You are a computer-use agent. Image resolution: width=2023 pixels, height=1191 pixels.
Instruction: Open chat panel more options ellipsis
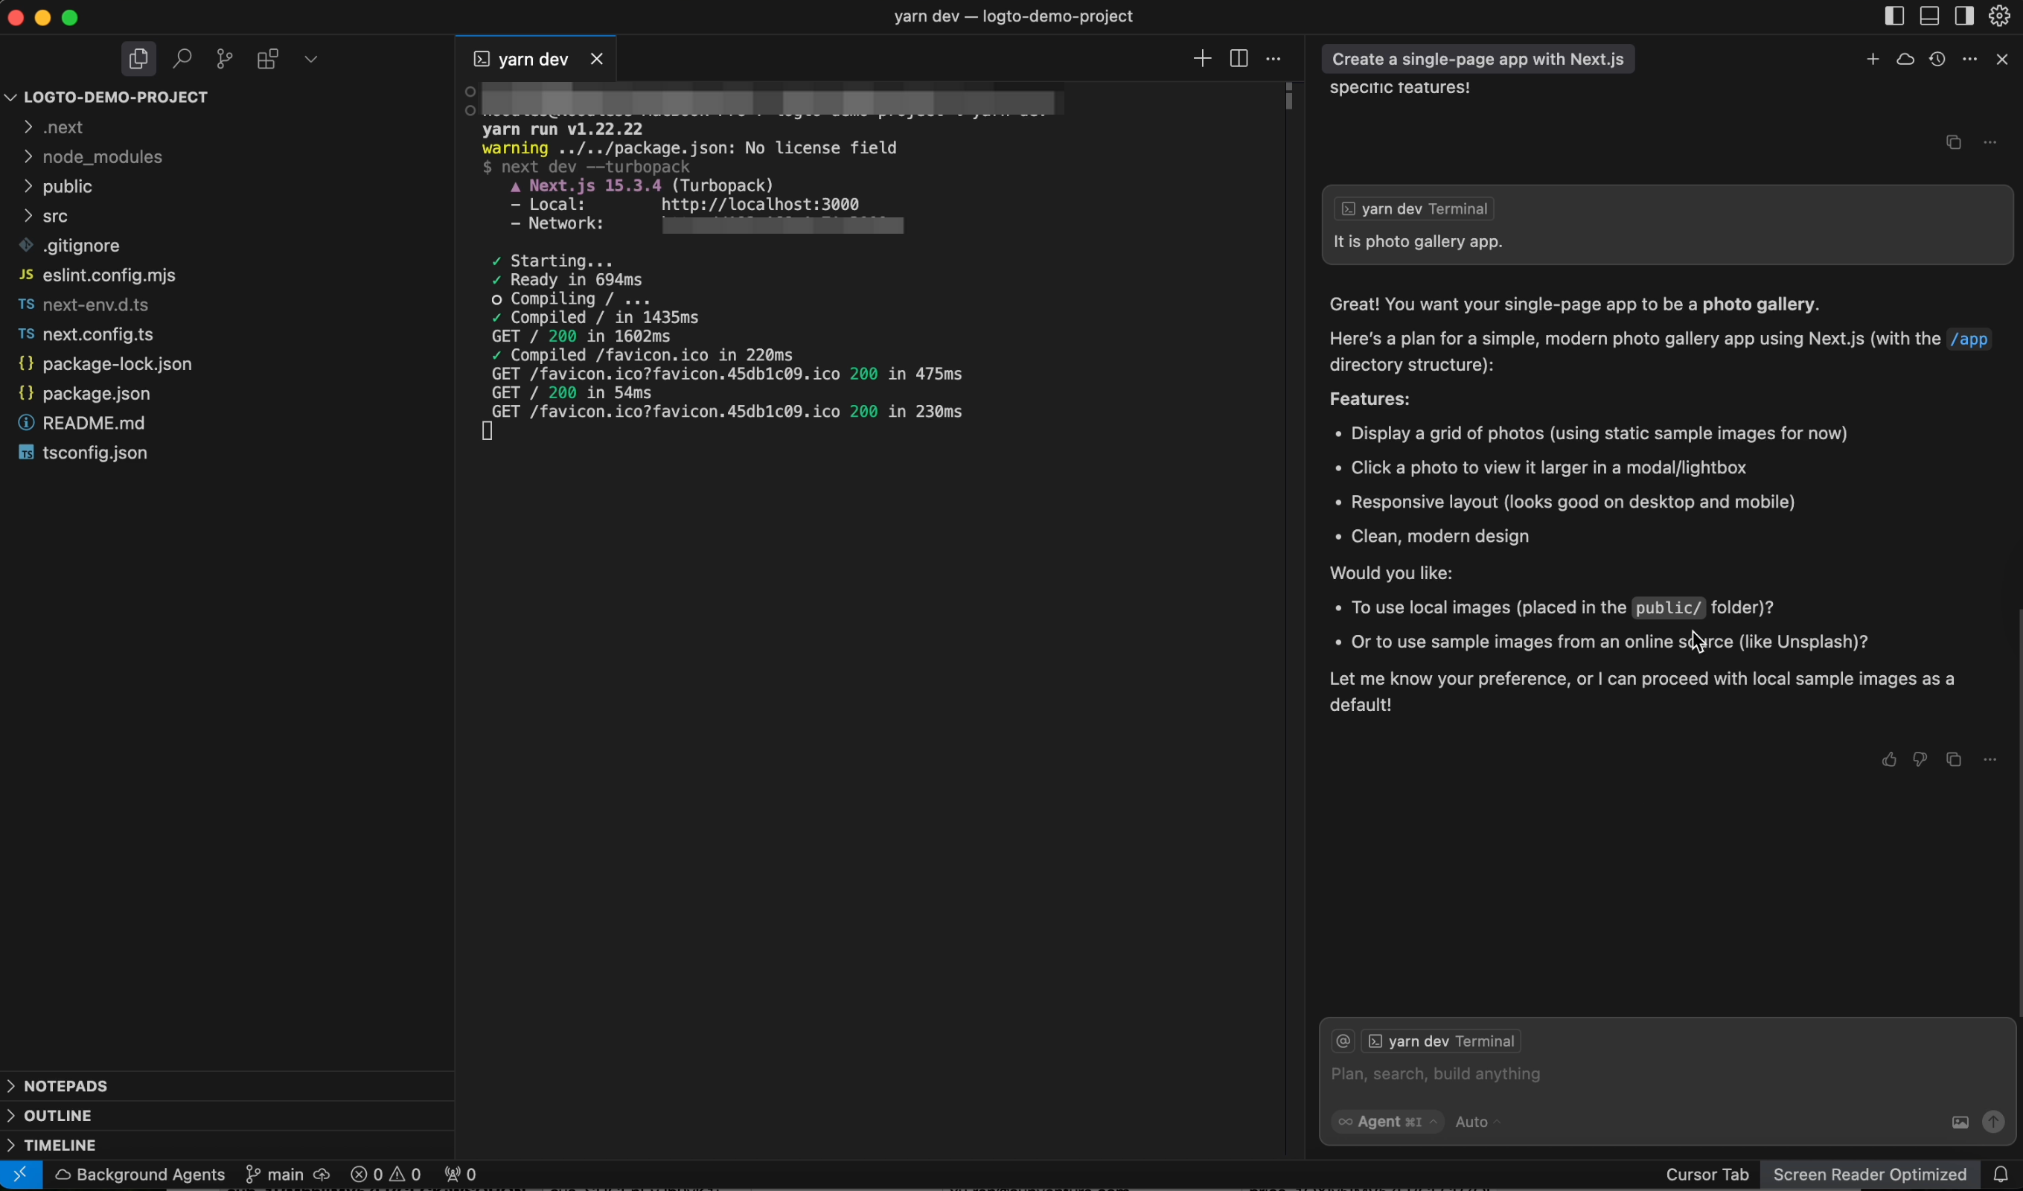(1970, 60)
